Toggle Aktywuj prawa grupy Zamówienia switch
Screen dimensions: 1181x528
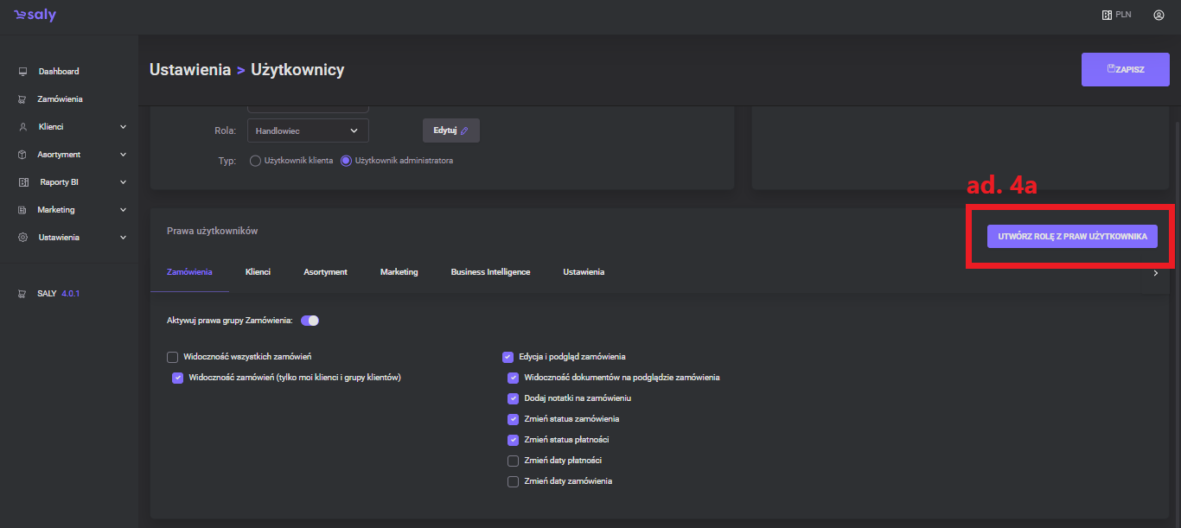pos(310,321)
